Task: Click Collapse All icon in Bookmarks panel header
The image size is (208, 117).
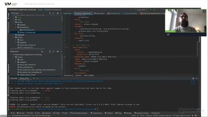Action: [53, 51]
